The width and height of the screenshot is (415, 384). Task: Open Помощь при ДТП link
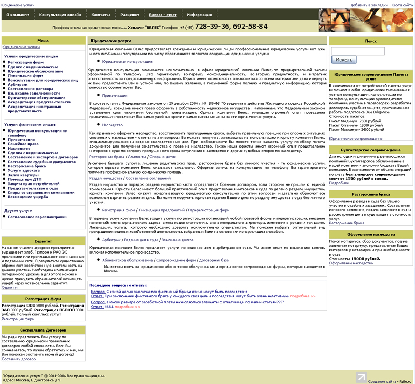pos(24,179)
